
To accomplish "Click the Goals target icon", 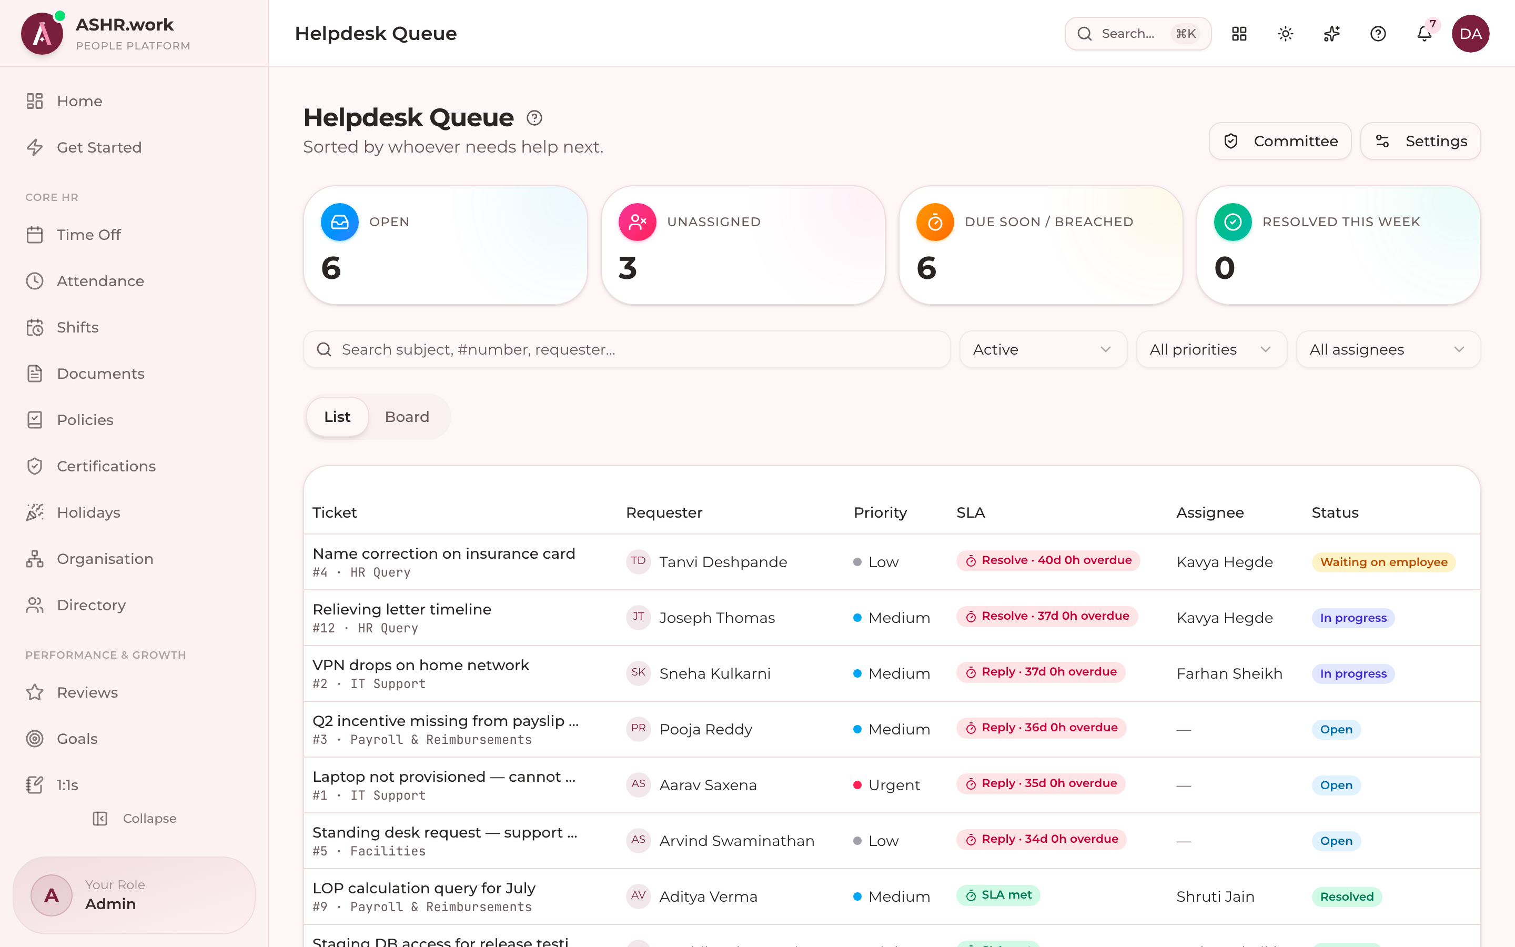I will click(34, 739).
